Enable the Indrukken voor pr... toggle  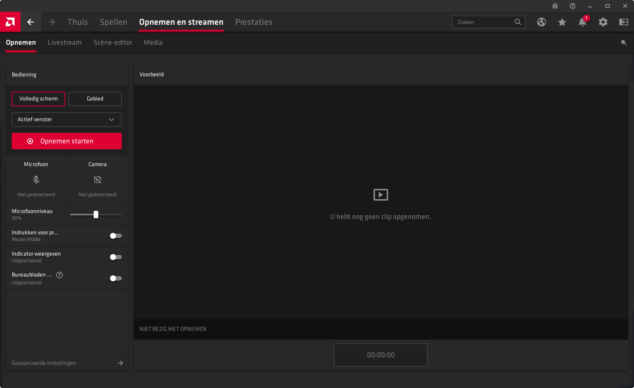click(x=116, y=236)
